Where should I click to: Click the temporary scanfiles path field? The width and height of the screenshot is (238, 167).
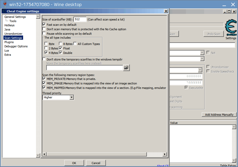coord(85,68)
